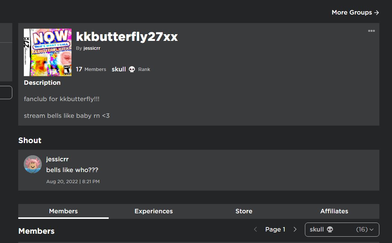Click the 'Page 1' indicator
Viewport: 392px width, 243px height.
275,229
